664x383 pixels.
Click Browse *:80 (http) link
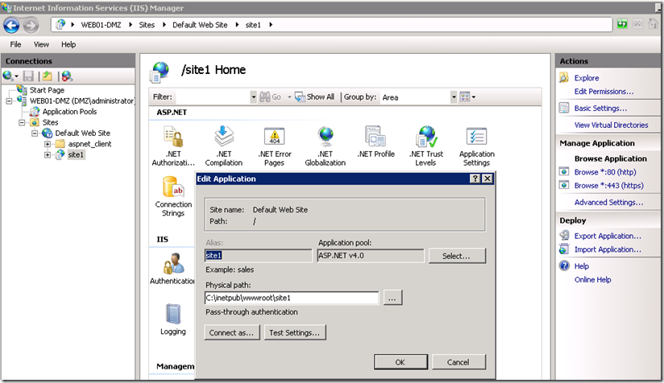point(605,172)
